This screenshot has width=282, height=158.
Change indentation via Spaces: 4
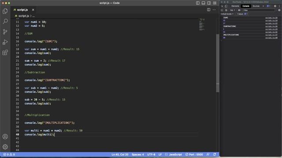click(x=138, y=154)
